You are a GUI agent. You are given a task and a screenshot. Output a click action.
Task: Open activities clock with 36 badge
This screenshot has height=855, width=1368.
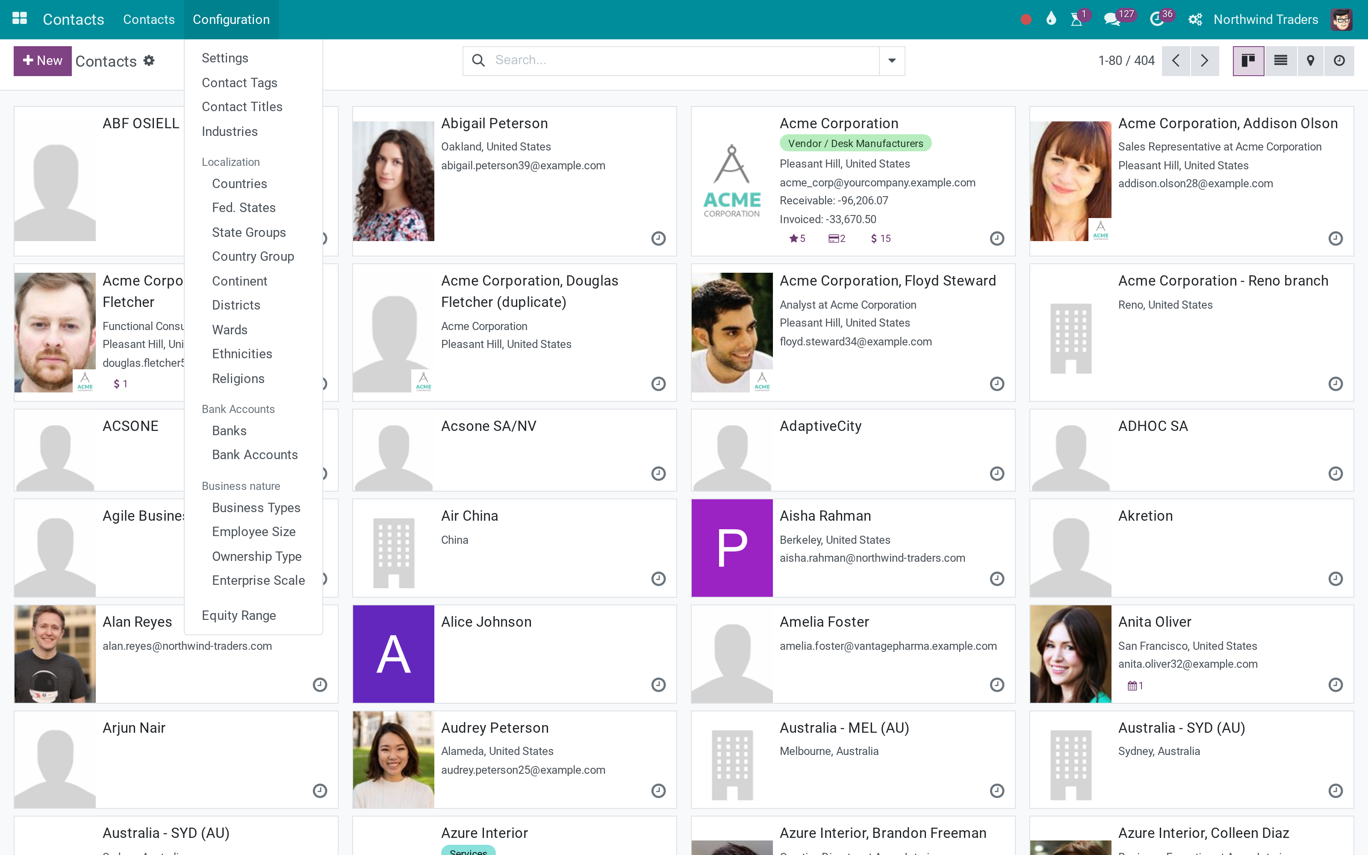(x=1157, y=19)
